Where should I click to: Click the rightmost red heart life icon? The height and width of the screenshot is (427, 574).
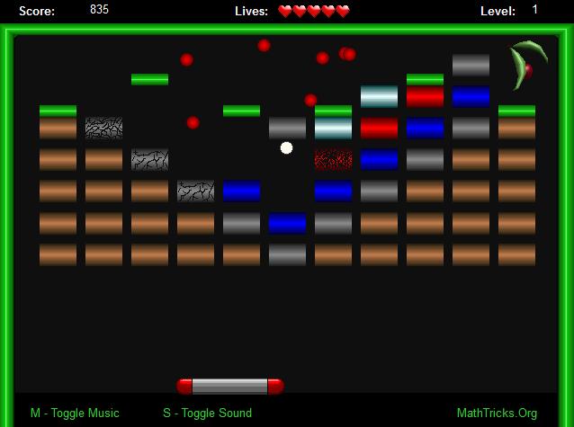[x=343, y=12]
